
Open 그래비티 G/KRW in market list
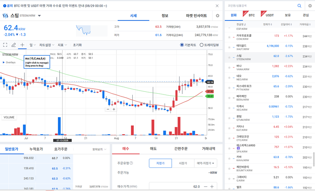click(x=269, y=179)
